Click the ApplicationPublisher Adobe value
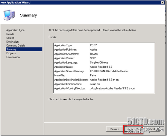 (94, 50)
